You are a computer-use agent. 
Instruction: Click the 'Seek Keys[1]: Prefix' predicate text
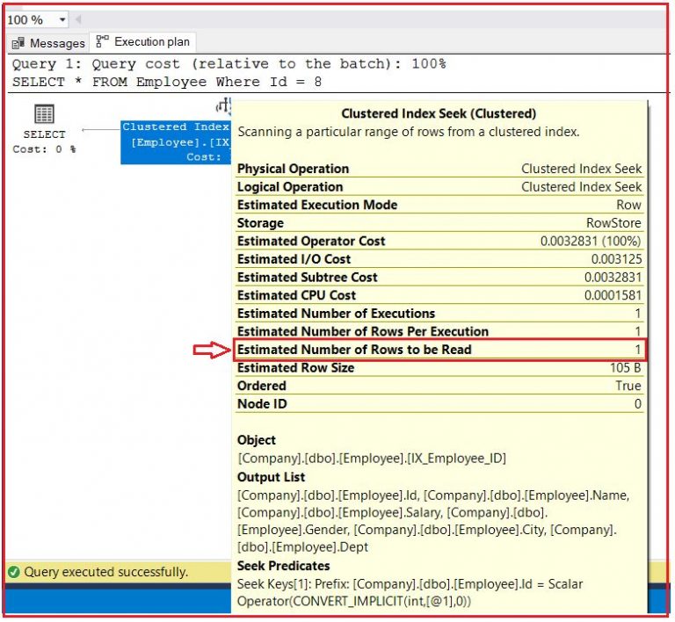[410, 593]
